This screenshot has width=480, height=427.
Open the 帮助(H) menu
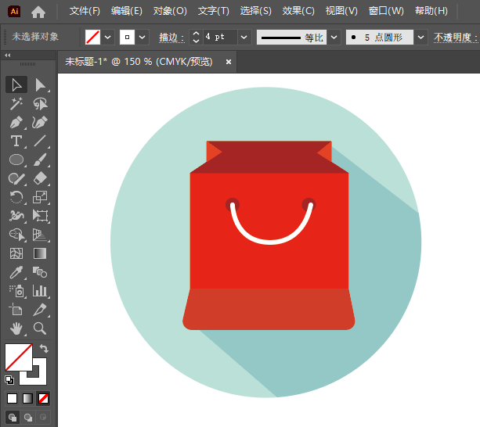[x=431, y=11]
